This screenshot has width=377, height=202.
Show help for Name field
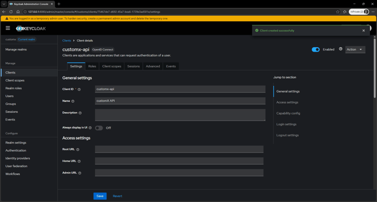[x=73, y=101]
